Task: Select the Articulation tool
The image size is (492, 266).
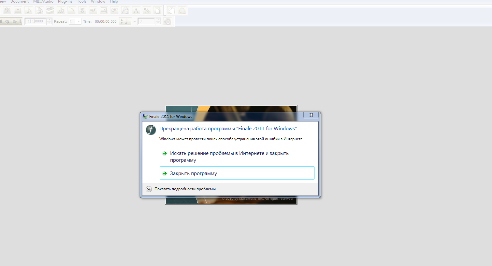Action: coord(82,11)
